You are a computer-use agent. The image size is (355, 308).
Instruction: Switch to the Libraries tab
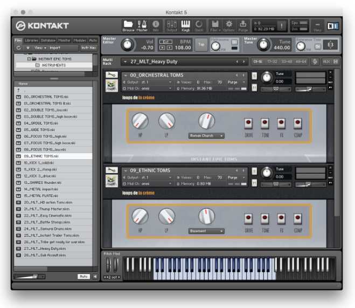pyautogui.click(x=31, y=40)
